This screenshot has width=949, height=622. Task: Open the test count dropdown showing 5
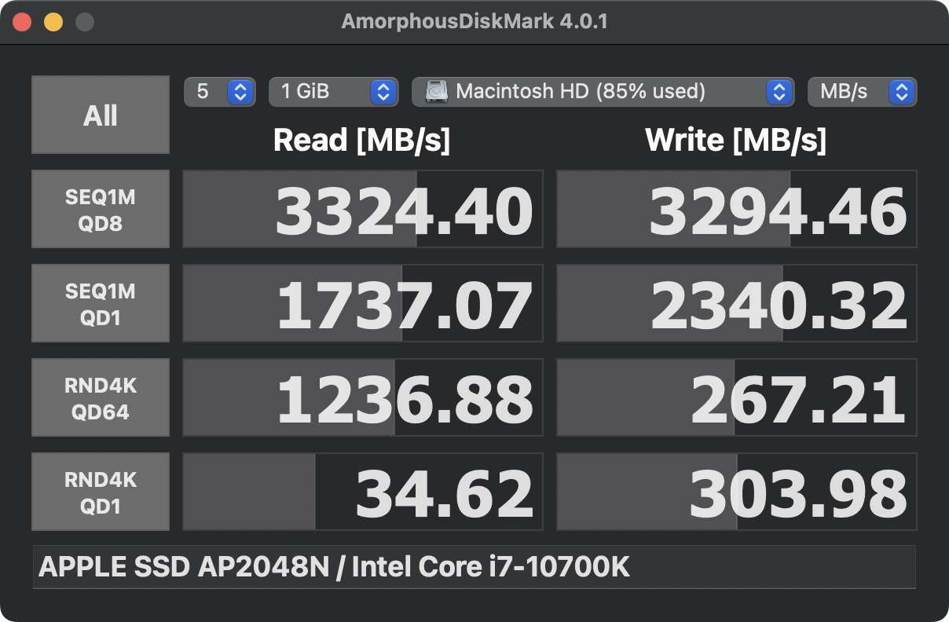[x=219, y=92]
